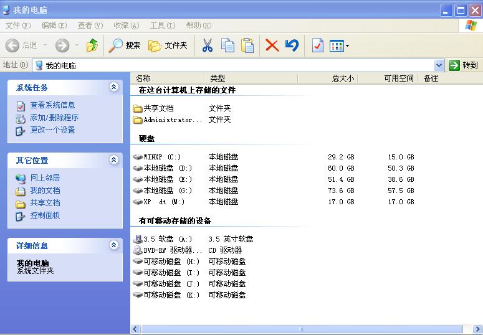
Task: Select 本地磁盘 (G:) drive icon
Action: pos(137,191)
